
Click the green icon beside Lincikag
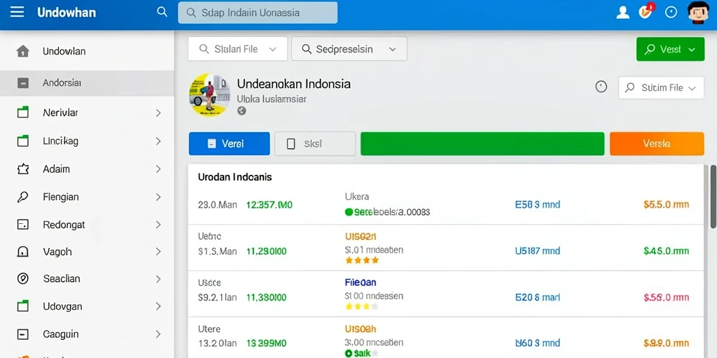coord(23,141)
